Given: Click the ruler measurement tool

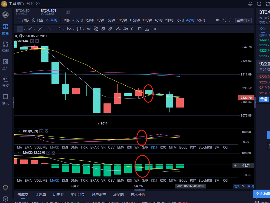Looking at the screenshot, I should coord(111,29).
